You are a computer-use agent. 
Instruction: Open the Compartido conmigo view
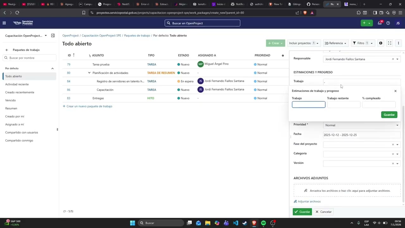(19, 140)
